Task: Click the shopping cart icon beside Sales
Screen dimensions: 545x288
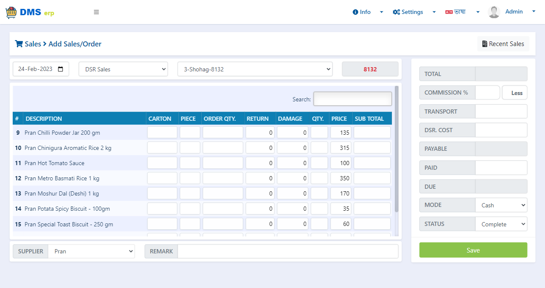Action: click(19, 43)
